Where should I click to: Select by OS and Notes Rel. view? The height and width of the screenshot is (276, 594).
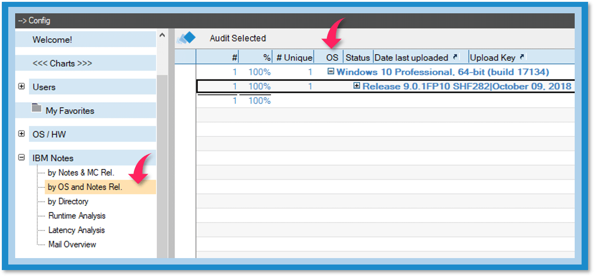click(85, 187)
